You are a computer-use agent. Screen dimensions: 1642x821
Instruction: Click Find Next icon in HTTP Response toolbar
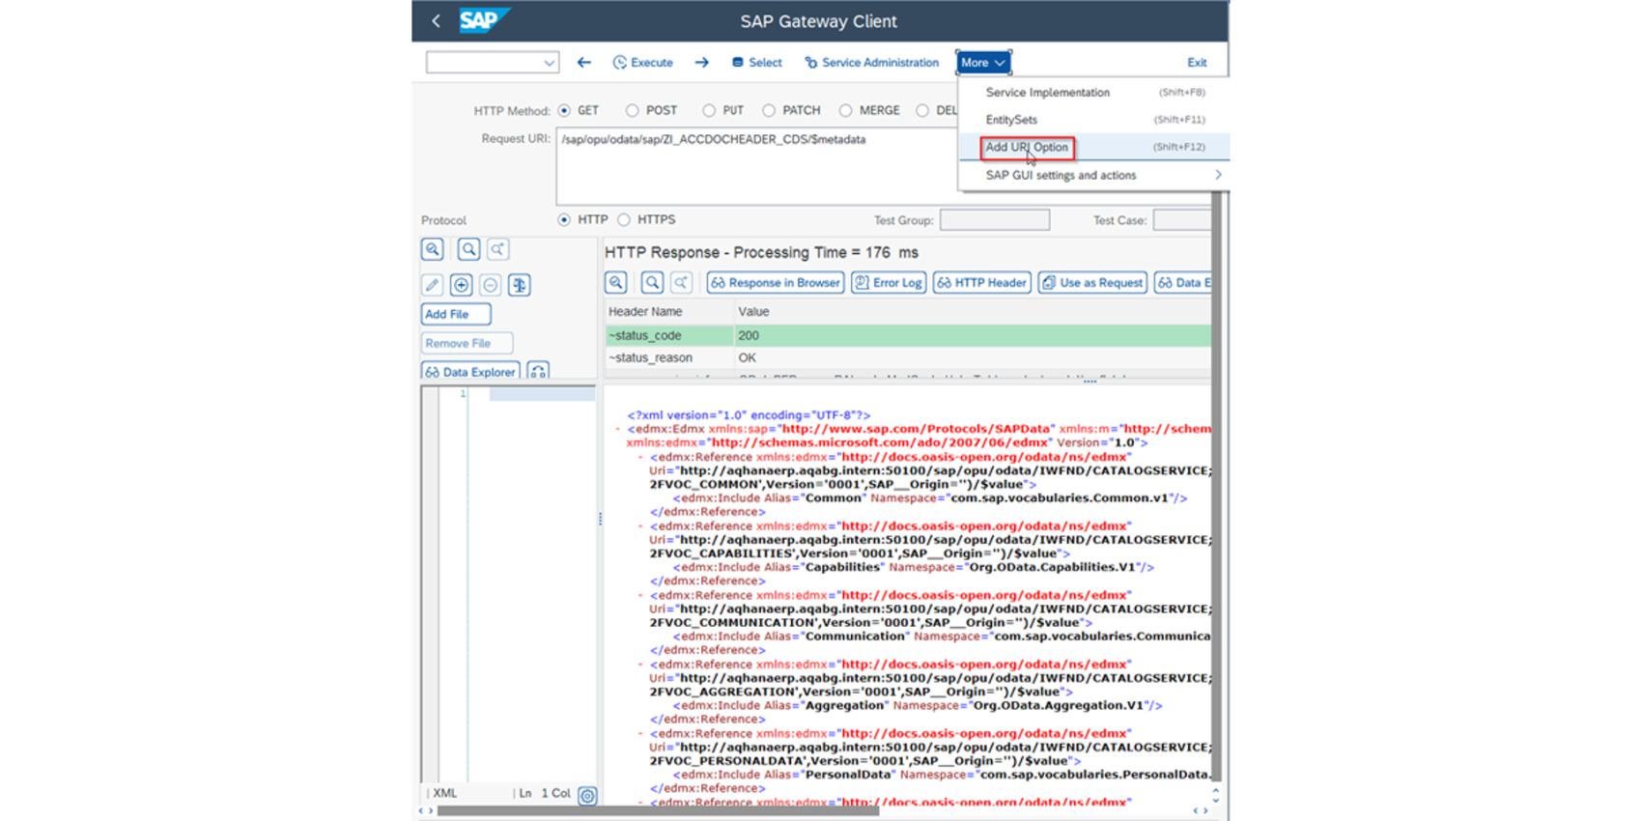(681, 283)
